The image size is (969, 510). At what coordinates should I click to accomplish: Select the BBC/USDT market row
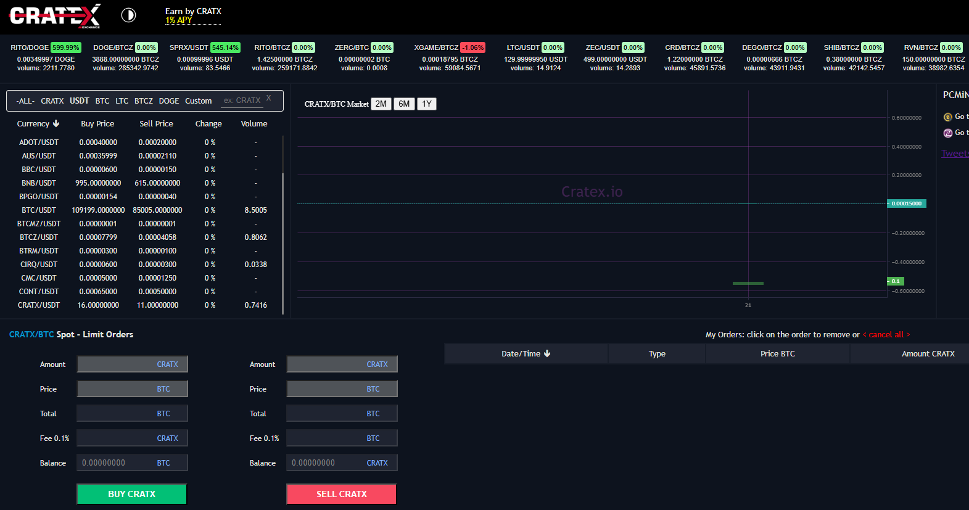144,169
